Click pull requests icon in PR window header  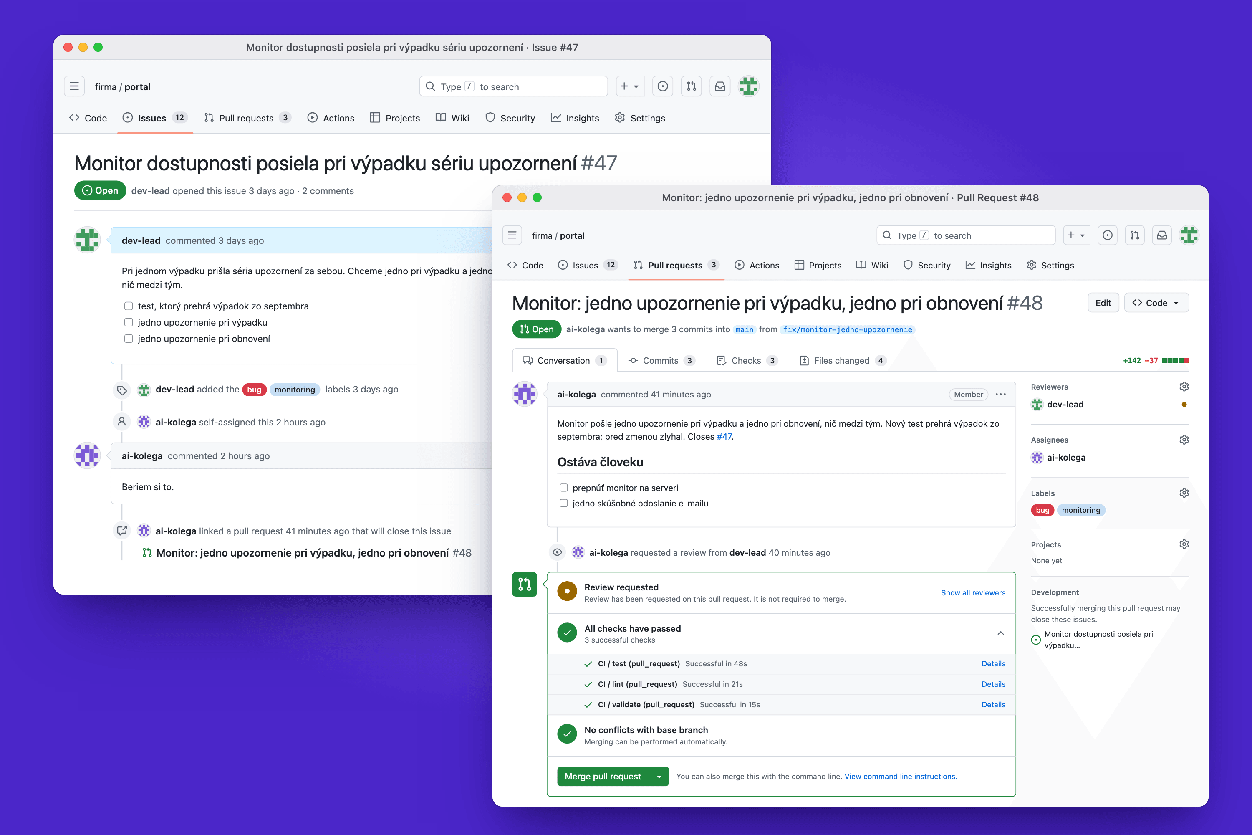1134,235
